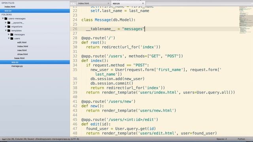Click the __pycache__ folder icon

click(x=9, y=23)
